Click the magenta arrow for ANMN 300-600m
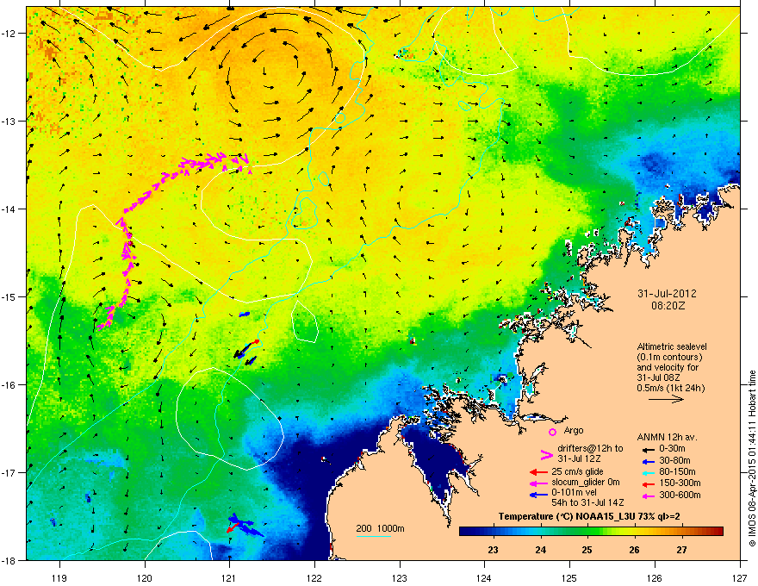 tap(648, 496)
